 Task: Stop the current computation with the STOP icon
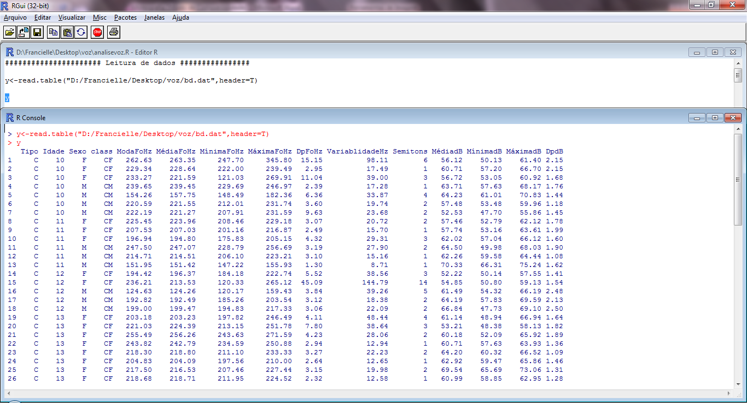tap(97, 32)
